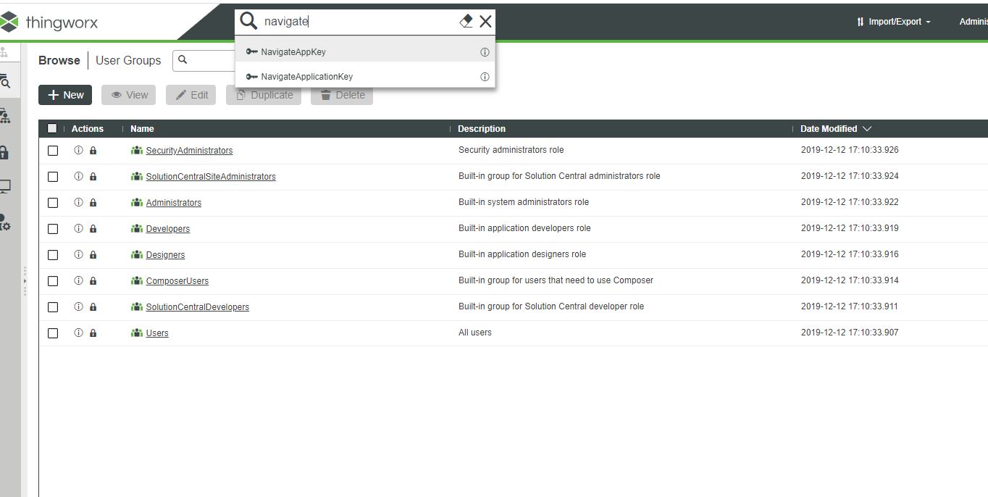Image resolution: width=988 pixels, height=497 pixels.
Task: Open SolutionCentralSiteAdministrators group link
Action: click(211, 177)
